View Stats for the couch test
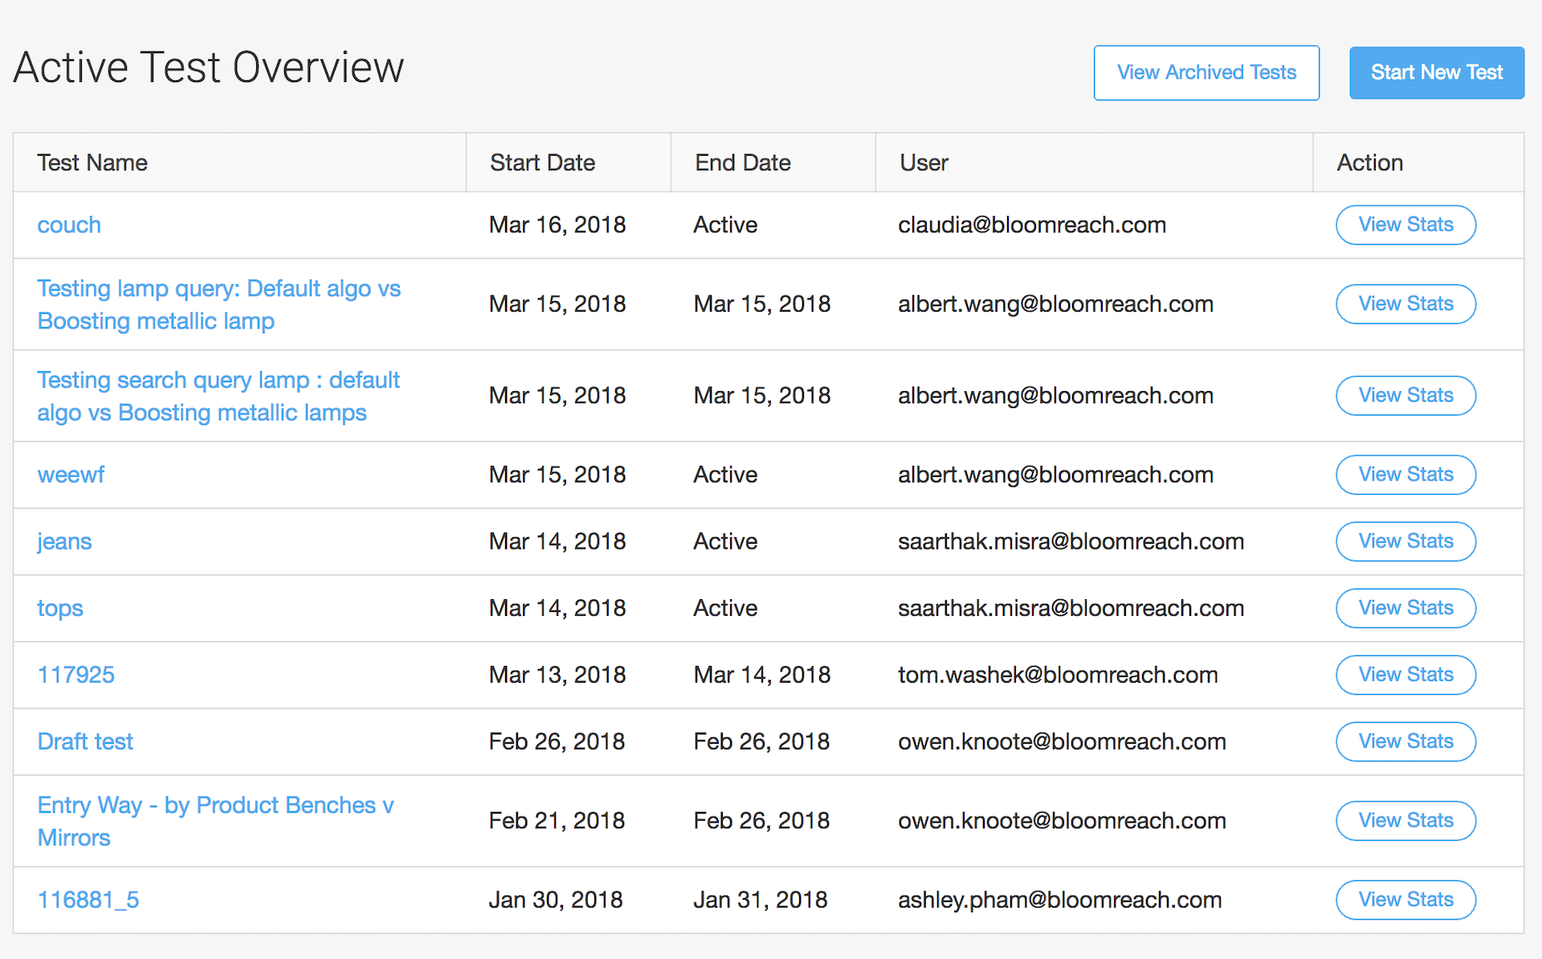 coord(1405,225)
